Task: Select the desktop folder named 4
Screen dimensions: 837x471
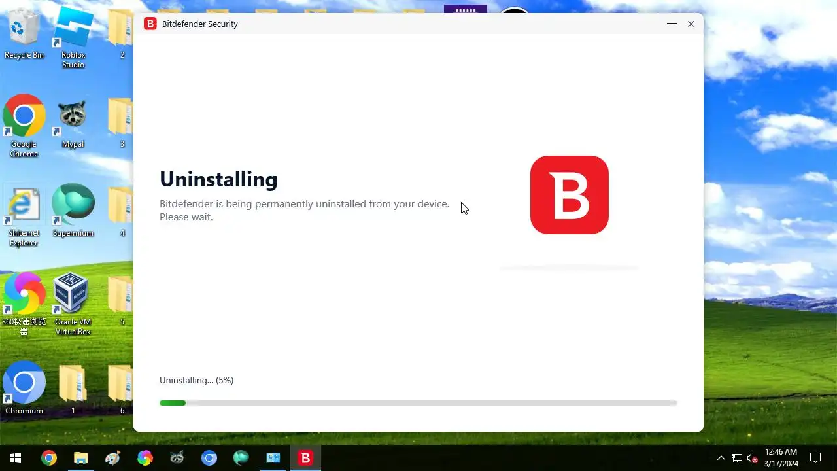Action: [122, 211]
